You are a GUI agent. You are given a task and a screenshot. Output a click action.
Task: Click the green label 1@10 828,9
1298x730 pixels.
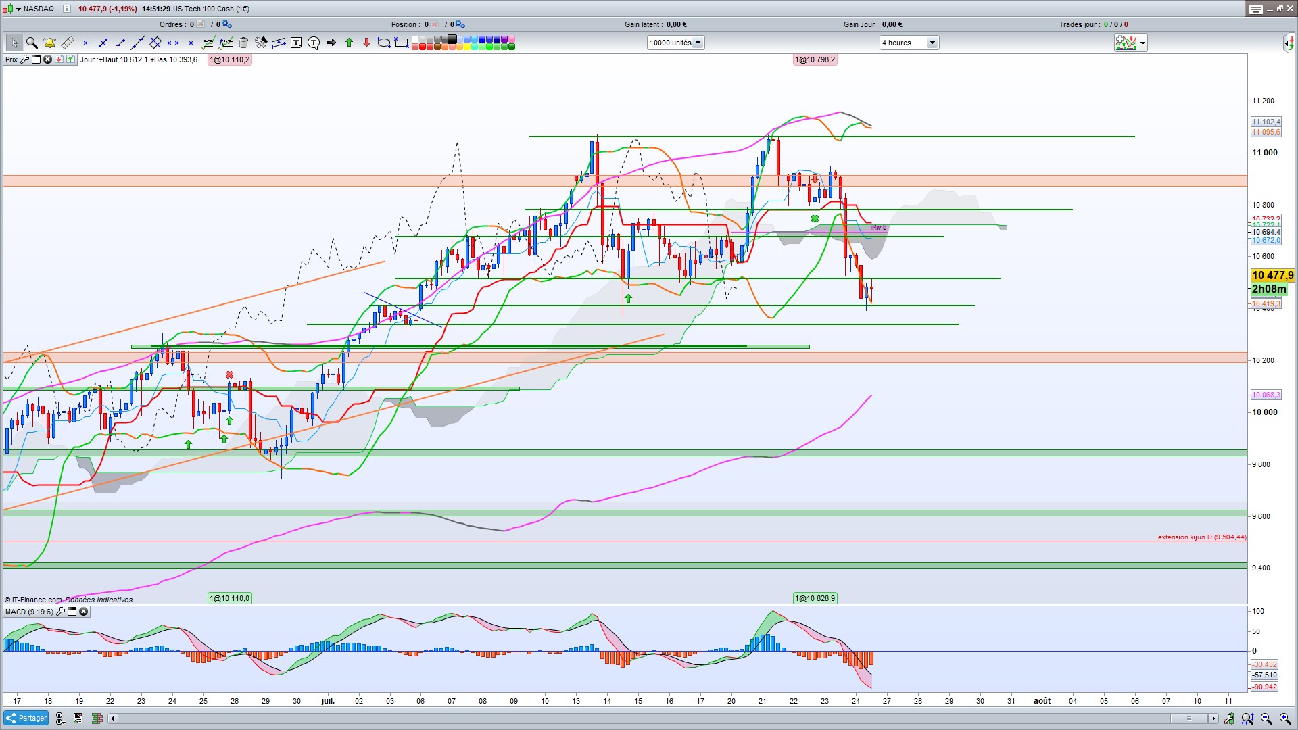815,598
